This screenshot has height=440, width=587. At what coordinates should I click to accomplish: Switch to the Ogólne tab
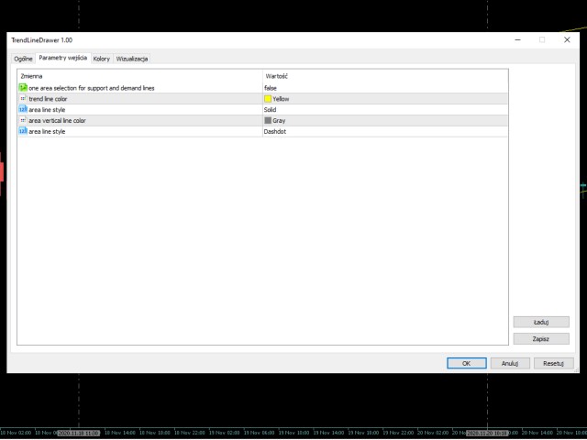tap(23, 59)
